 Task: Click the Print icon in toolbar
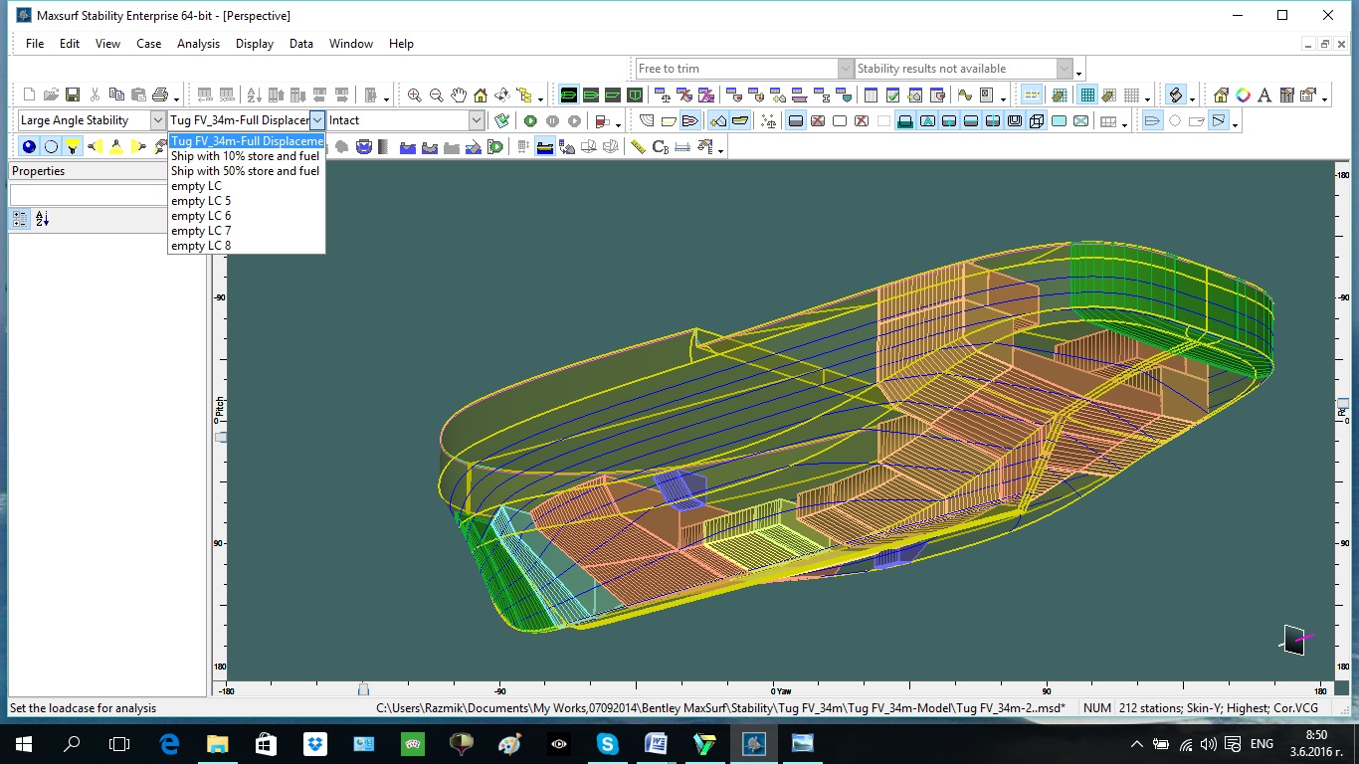point(160,95)
